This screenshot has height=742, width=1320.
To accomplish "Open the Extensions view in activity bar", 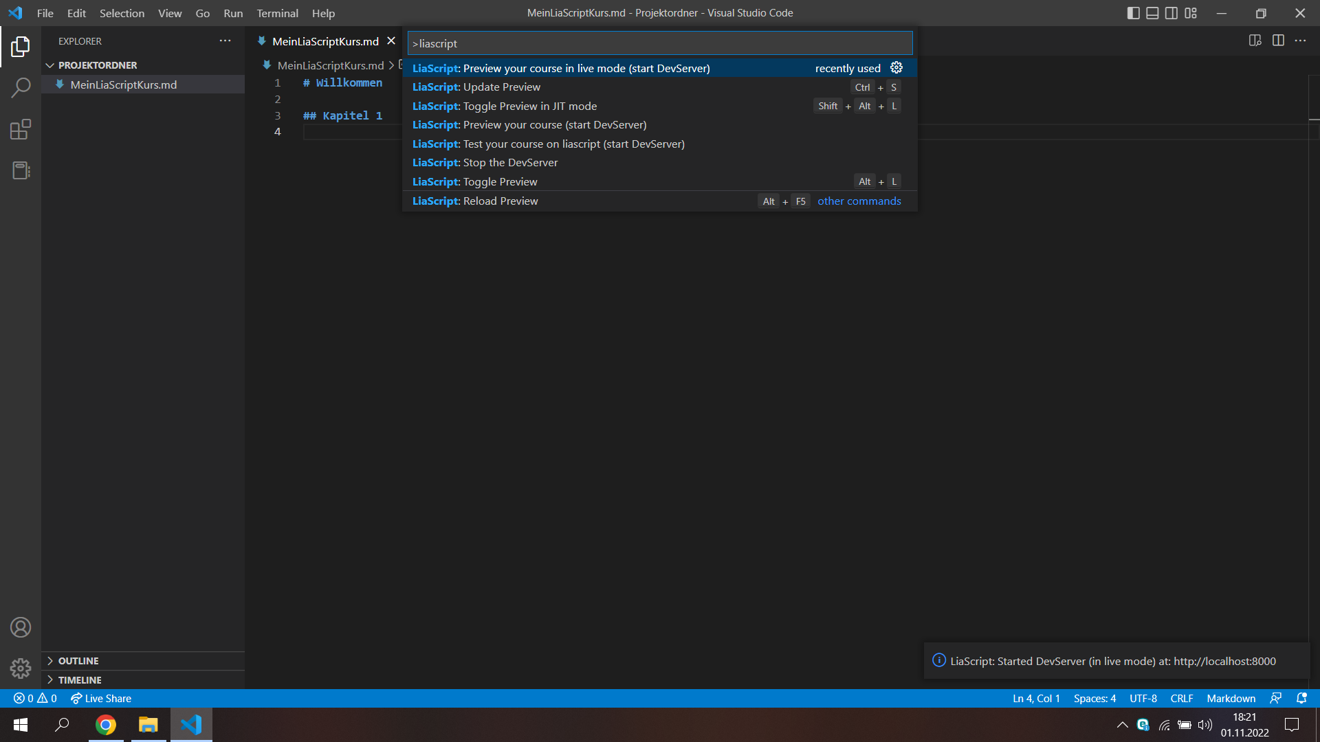I will pos(21,129).
